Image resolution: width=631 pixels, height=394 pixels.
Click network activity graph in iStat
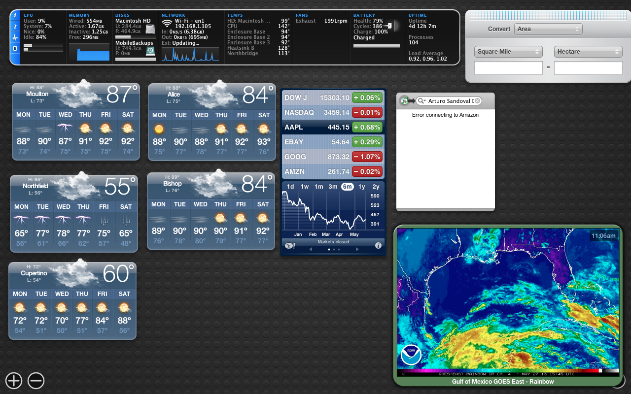pyautogui.click(x=190, y=54)
